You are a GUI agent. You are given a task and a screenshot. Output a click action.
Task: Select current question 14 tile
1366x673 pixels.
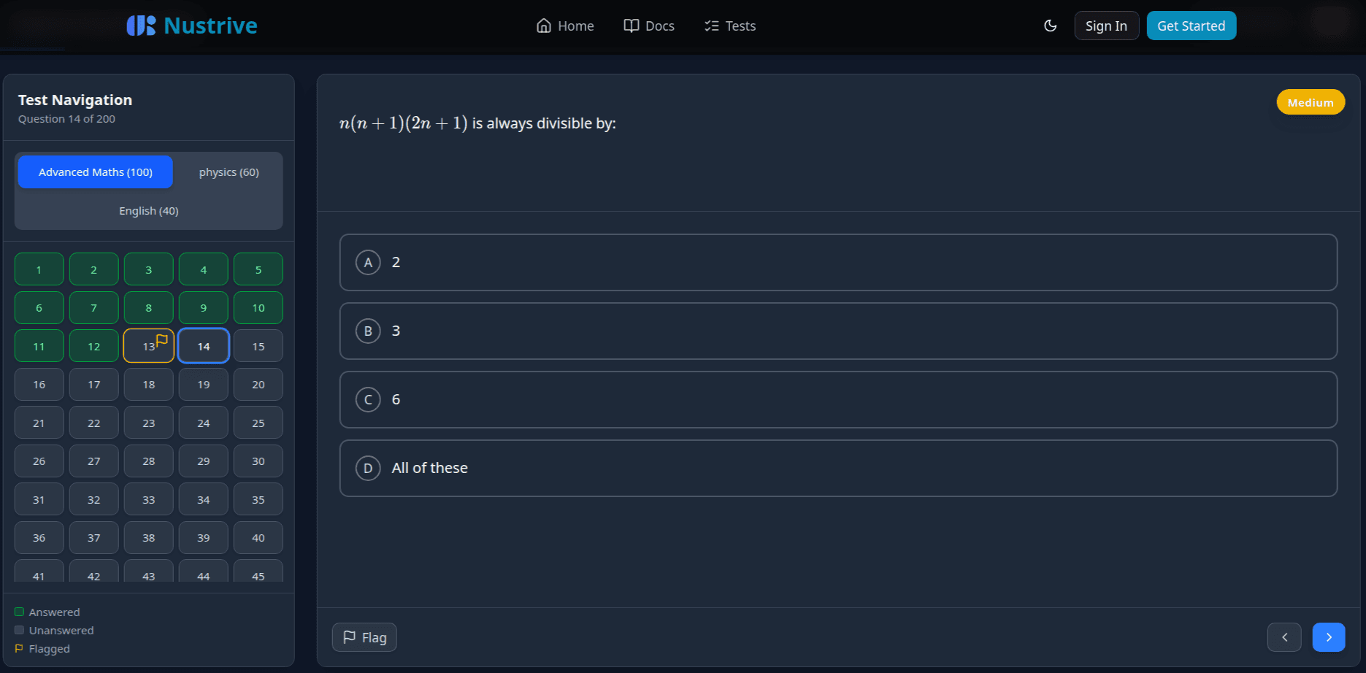[x=203, y=346]
